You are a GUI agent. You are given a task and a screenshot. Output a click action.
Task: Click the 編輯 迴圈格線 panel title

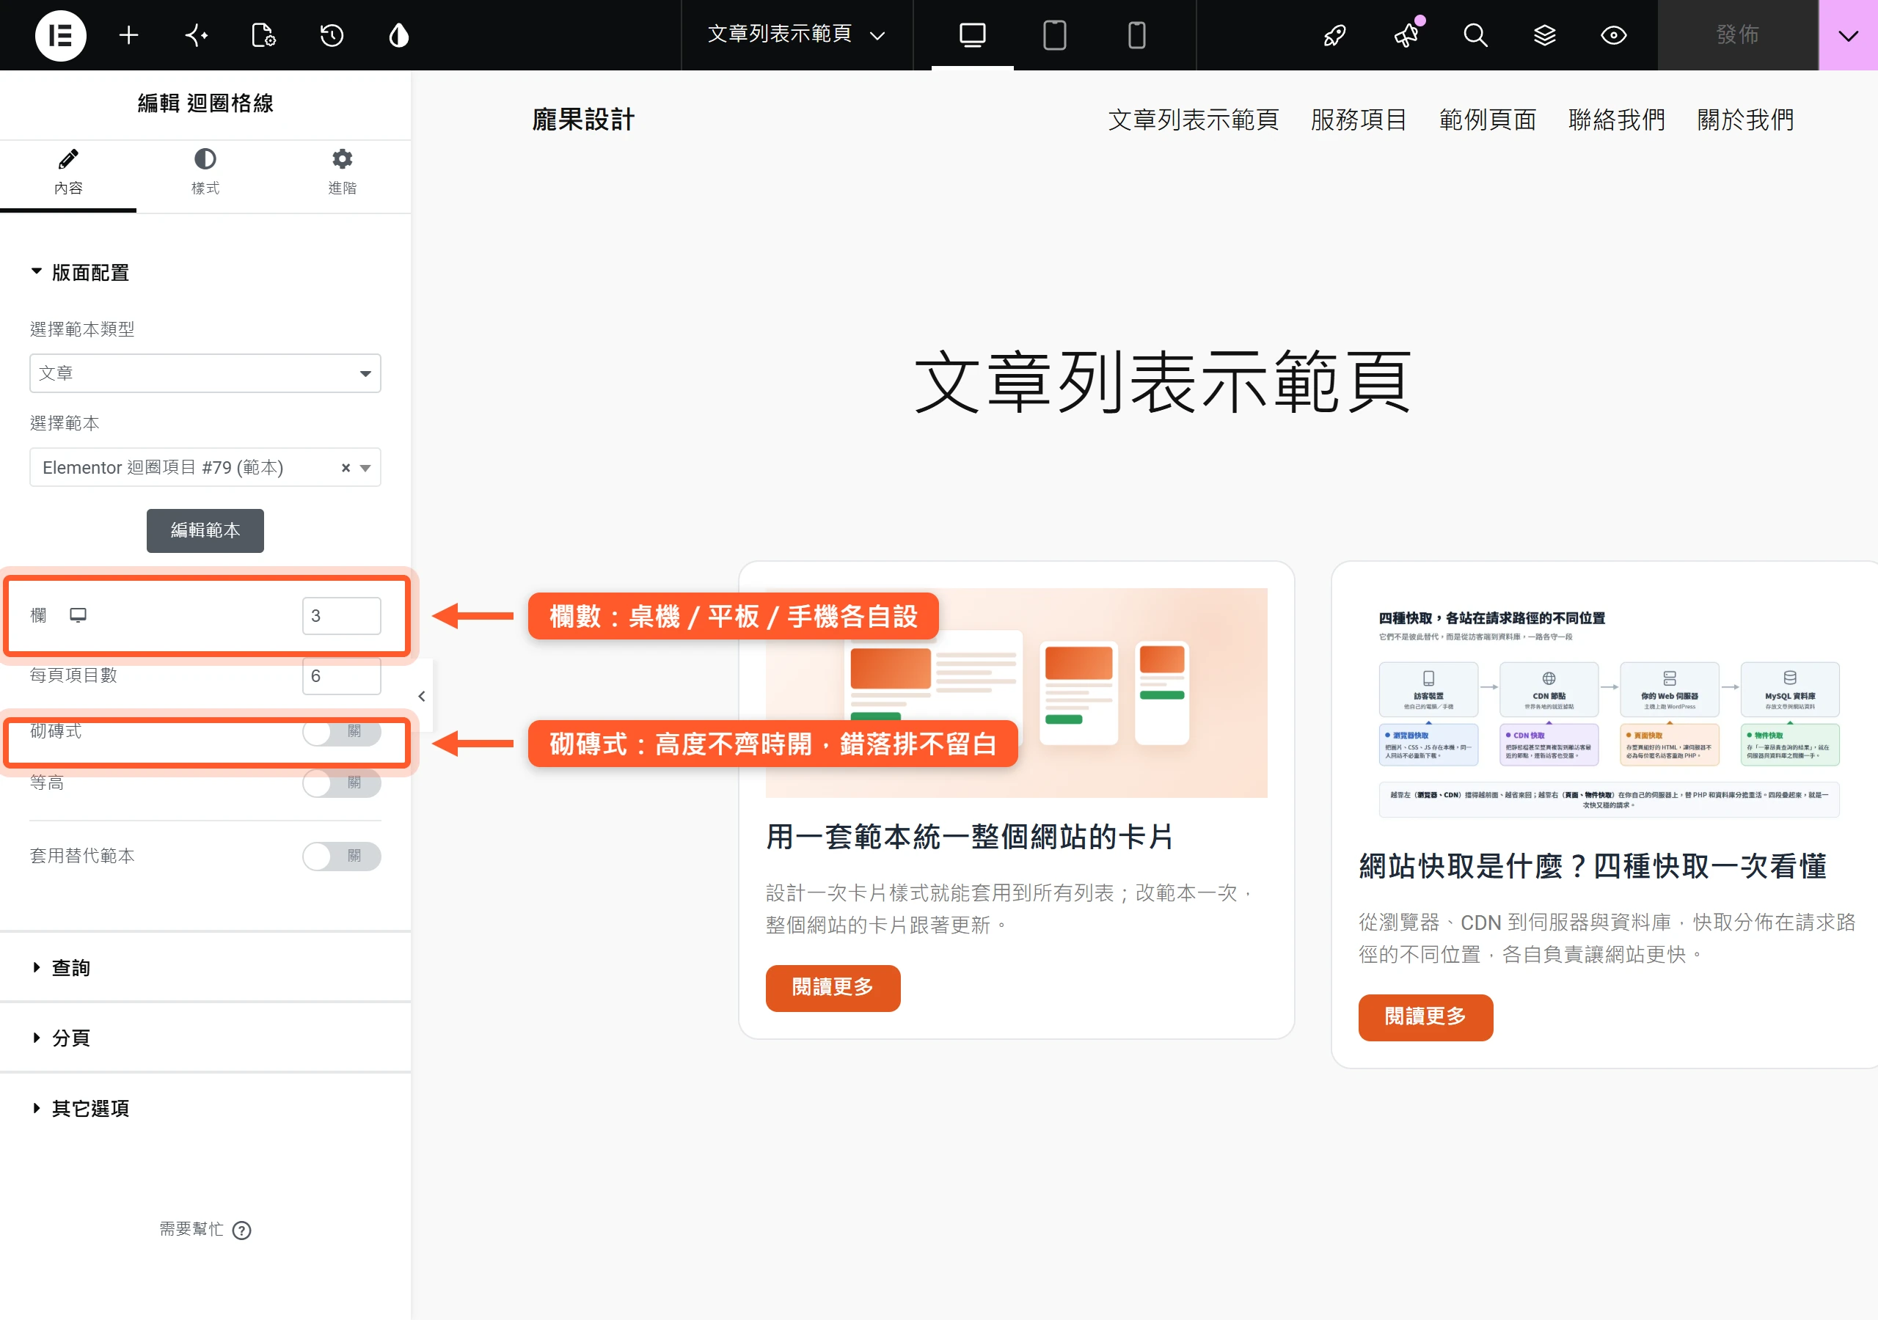205,103
